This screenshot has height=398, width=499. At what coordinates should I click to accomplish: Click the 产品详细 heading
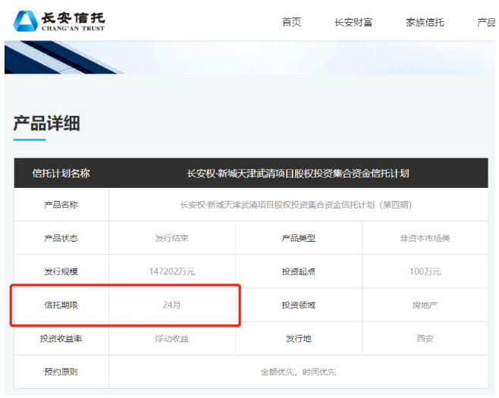[x=46, y=124]
